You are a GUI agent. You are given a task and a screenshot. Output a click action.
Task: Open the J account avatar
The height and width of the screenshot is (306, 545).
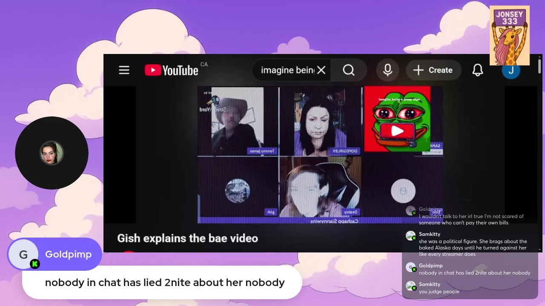coord(511,71)
